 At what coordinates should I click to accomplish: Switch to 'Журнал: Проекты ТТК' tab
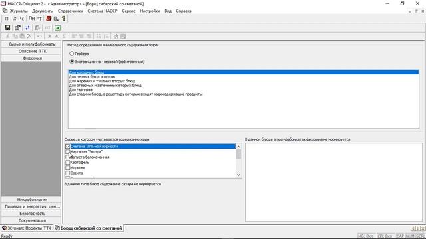(27, 228)
